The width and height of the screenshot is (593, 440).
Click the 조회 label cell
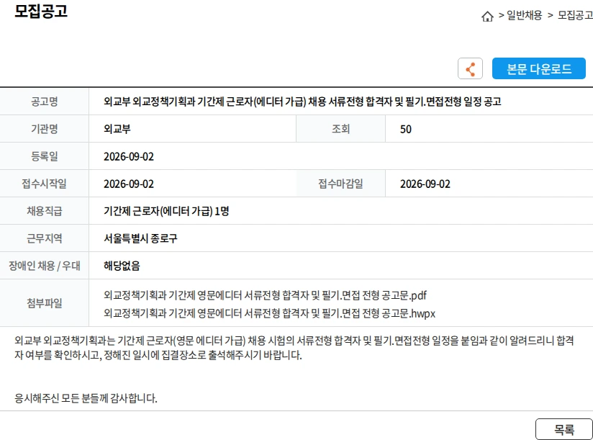(x=340, y=129)
